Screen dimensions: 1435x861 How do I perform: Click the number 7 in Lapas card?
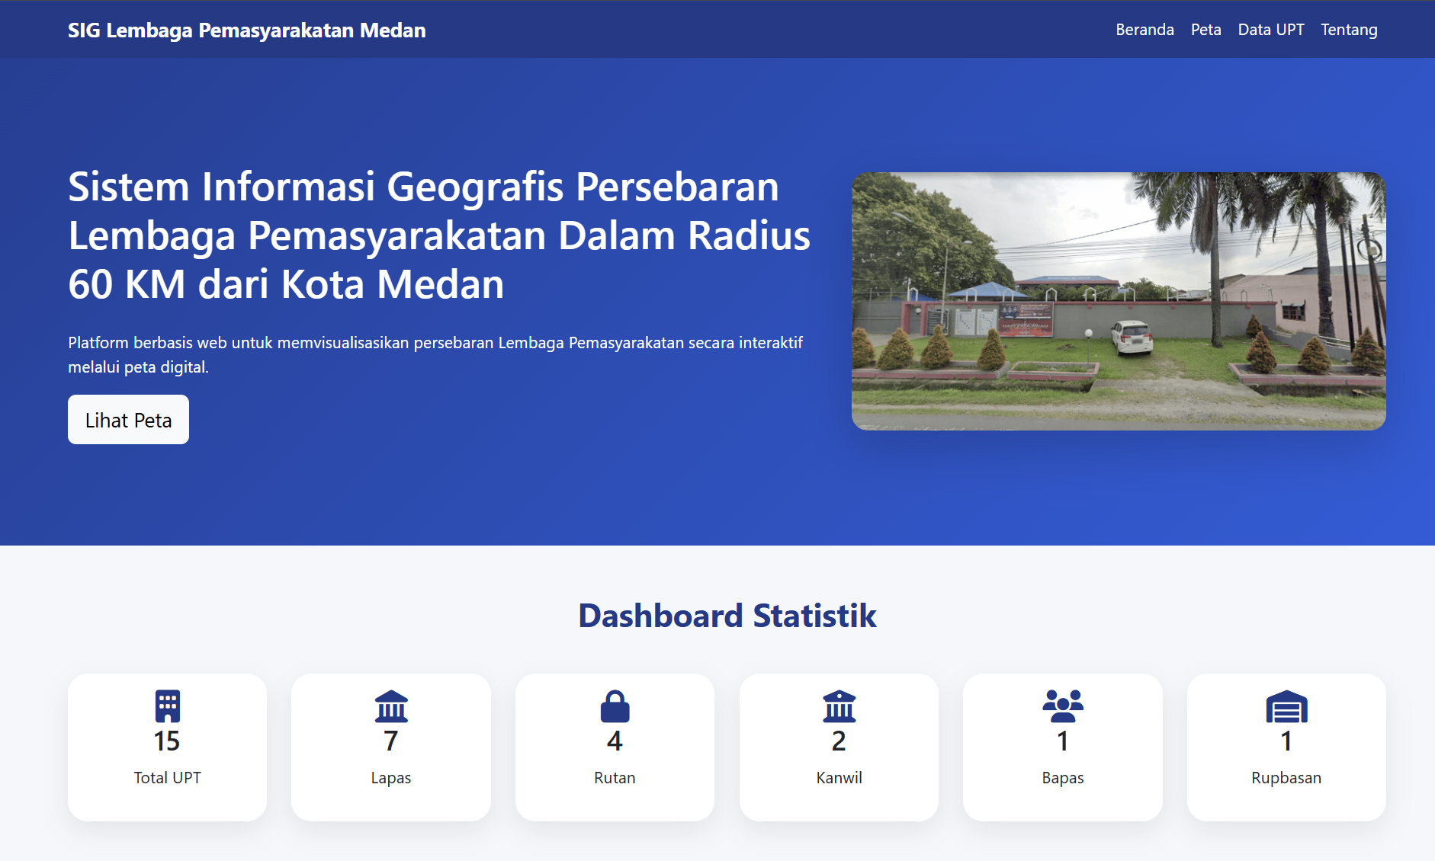pyautogui.click(x=391, y=741)
